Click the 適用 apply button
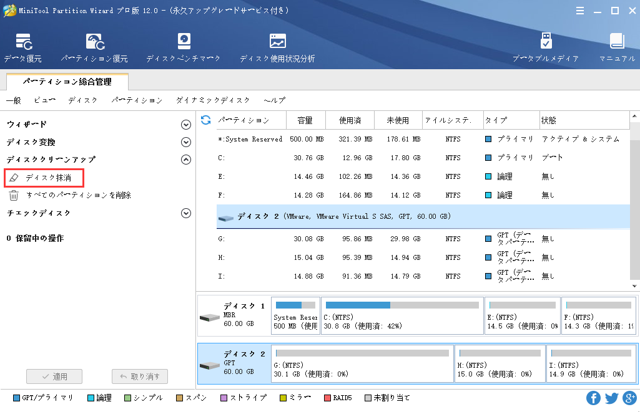The height and width of the screenshot is (412, 640). click(x=54, y=376)
